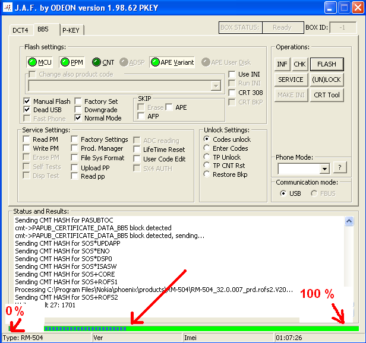Viewport: 366px width, 343px height.
Task: Check the SKIP APE checkbox
Action: pos(169,107)
